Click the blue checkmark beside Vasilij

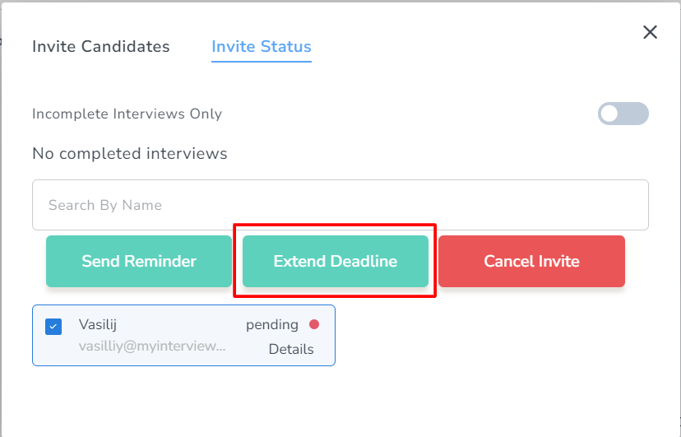(53, 326)
